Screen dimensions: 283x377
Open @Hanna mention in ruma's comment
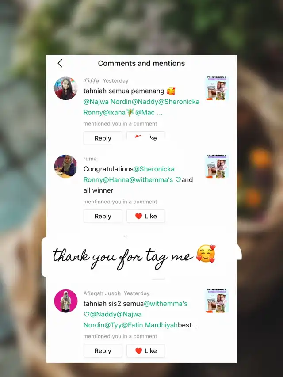pyautogui.click(x=115, y=179)
